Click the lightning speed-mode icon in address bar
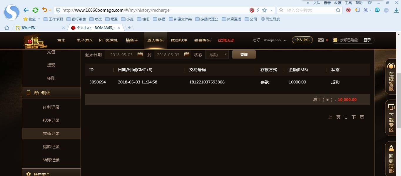Image resolution: width=401 pixels, height=176 pixels. (258, 10)
